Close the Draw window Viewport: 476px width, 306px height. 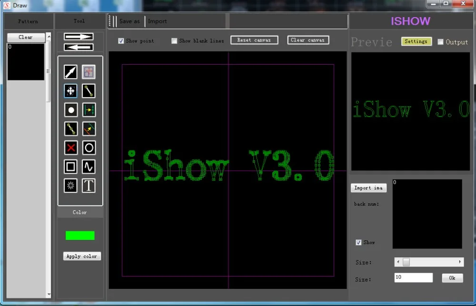463,4
